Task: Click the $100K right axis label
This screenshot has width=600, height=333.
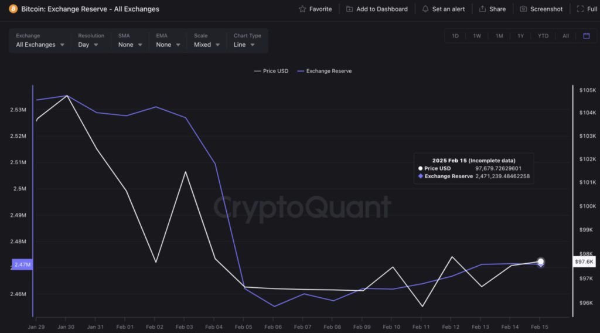Action: pyautogui.click(x=587, y=206)
